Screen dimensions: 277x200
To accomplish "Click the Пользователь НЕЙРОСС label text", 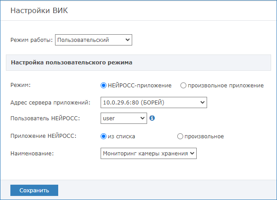I will tap(45, 118).
